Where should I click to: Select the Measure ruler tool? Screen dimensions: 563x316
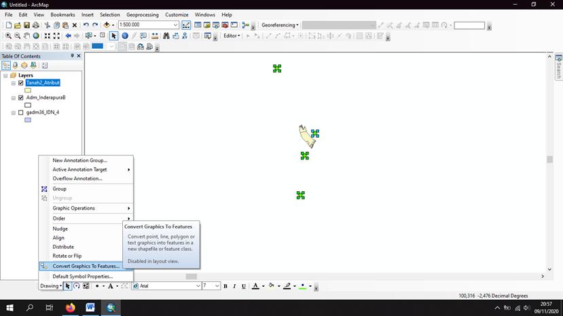pos(155,36)
